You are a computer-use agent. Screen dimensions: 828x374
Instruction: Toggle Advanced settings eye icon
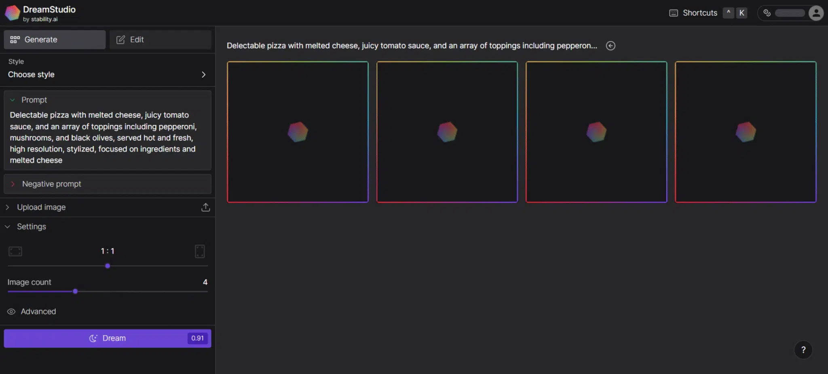tap(11, 311)
